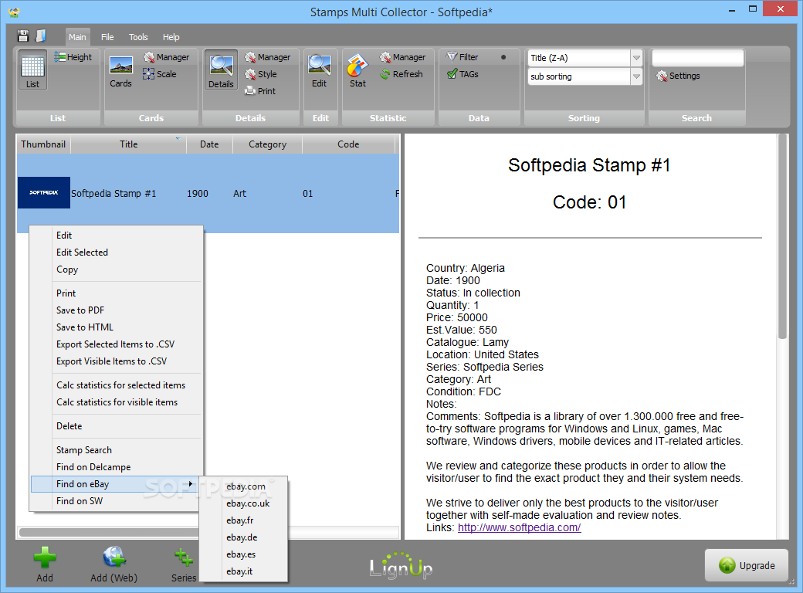Open the Statistic Manager
This screenshot has width=803, height=593.
click(403, 57)
